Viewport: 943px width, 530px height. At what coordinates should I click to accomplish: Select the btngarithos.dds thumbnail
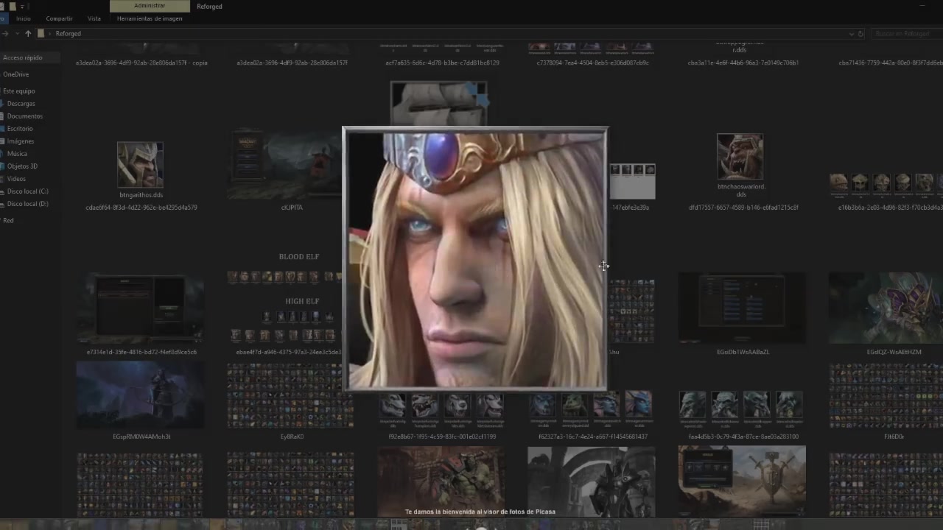pos(140,165)
